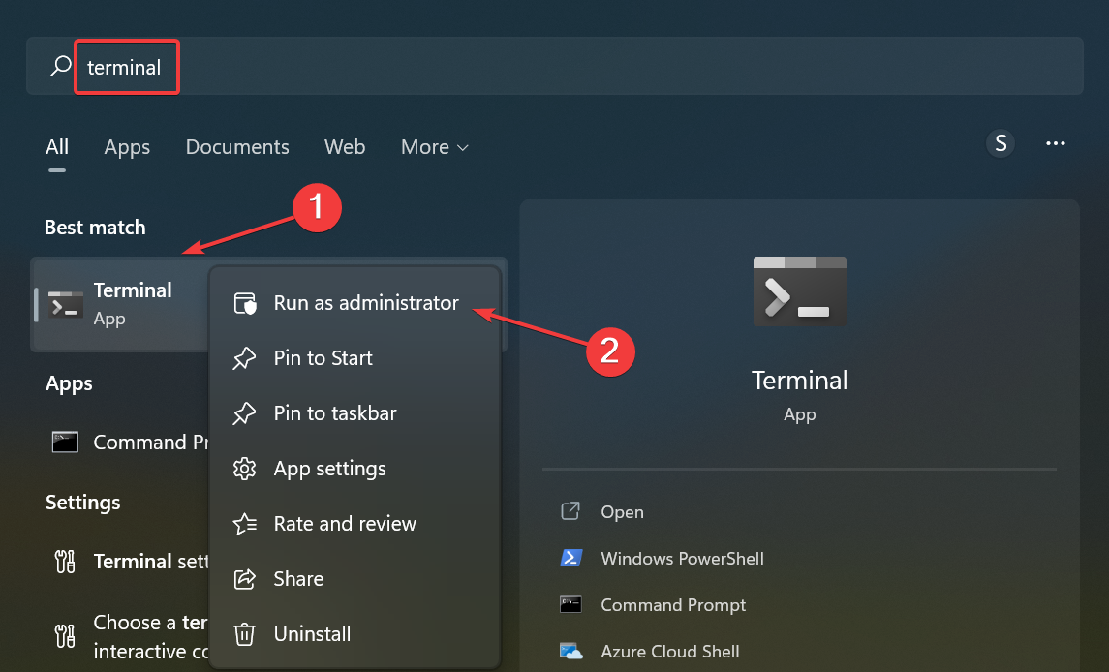Screen dimensions: 1109x672
Task: Click the pin icon beside Pin to Start
Action: (245, 358)
